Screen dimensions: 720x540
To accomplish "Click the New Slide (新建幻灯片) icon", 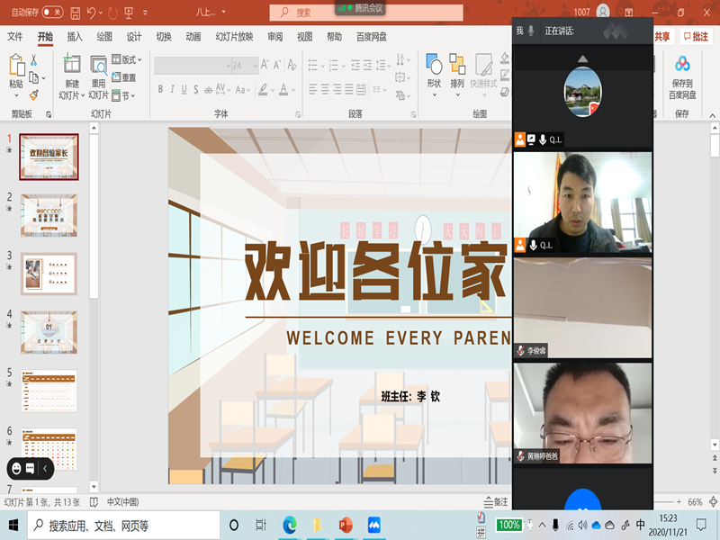I will click(71, 67).
